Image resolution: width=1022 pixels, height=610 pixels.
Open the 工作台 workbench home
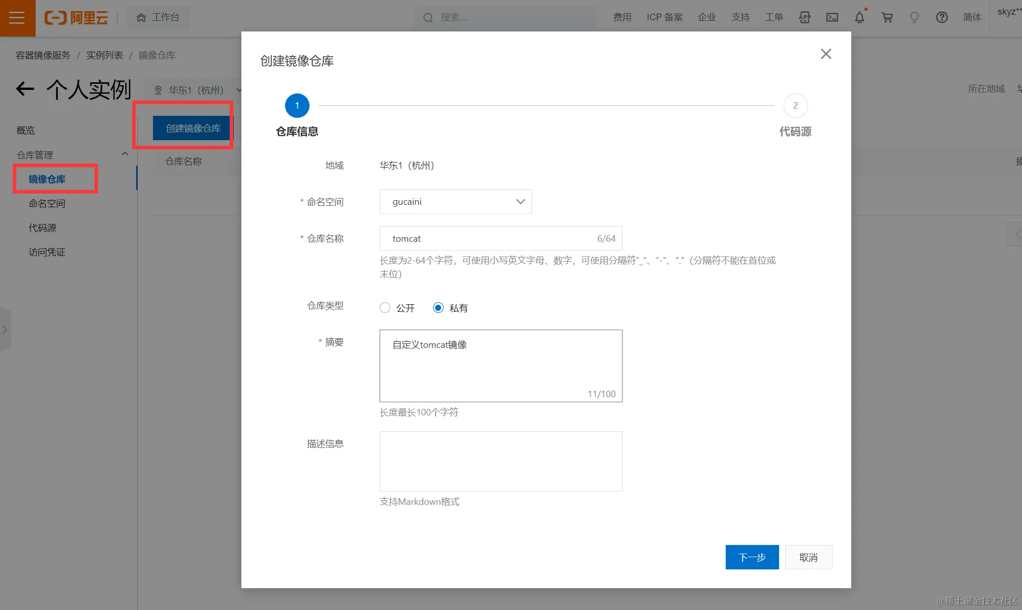[158, 17]
